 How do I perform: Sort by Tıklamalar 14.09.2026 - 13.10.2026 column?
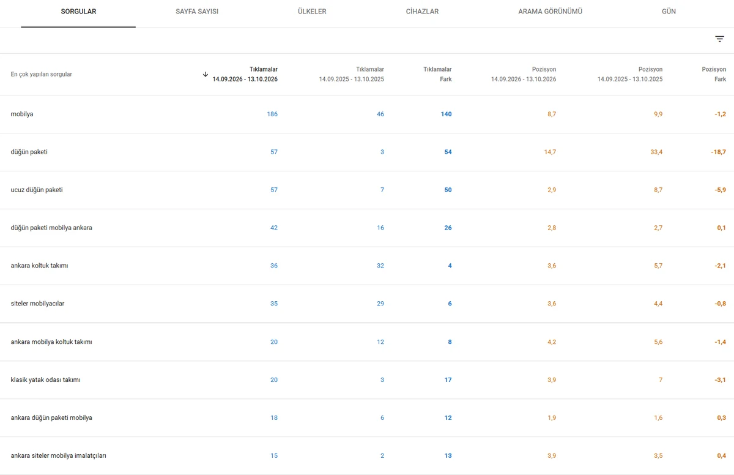245,74
